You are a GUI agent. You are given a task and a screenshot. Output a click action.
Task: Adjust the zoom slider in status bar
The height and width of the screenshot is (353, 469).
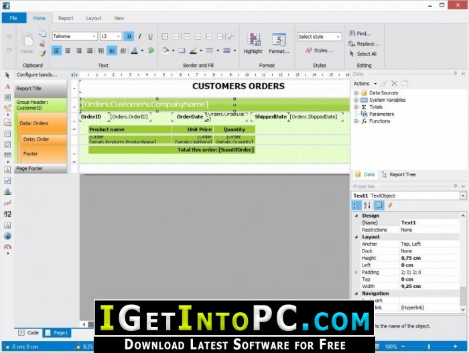point(429,346)
